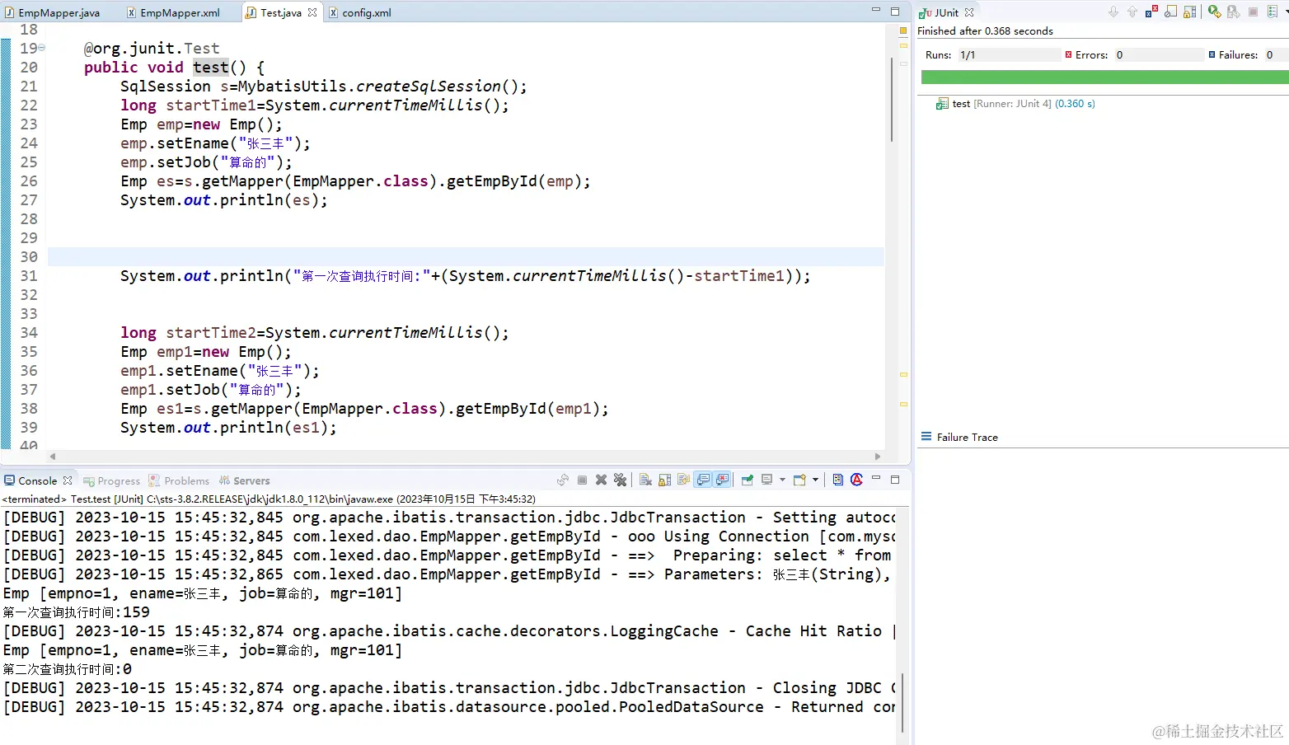Expand the Open Console dropdown arrow
1289x745 pixels.
(x=815, y=480)
